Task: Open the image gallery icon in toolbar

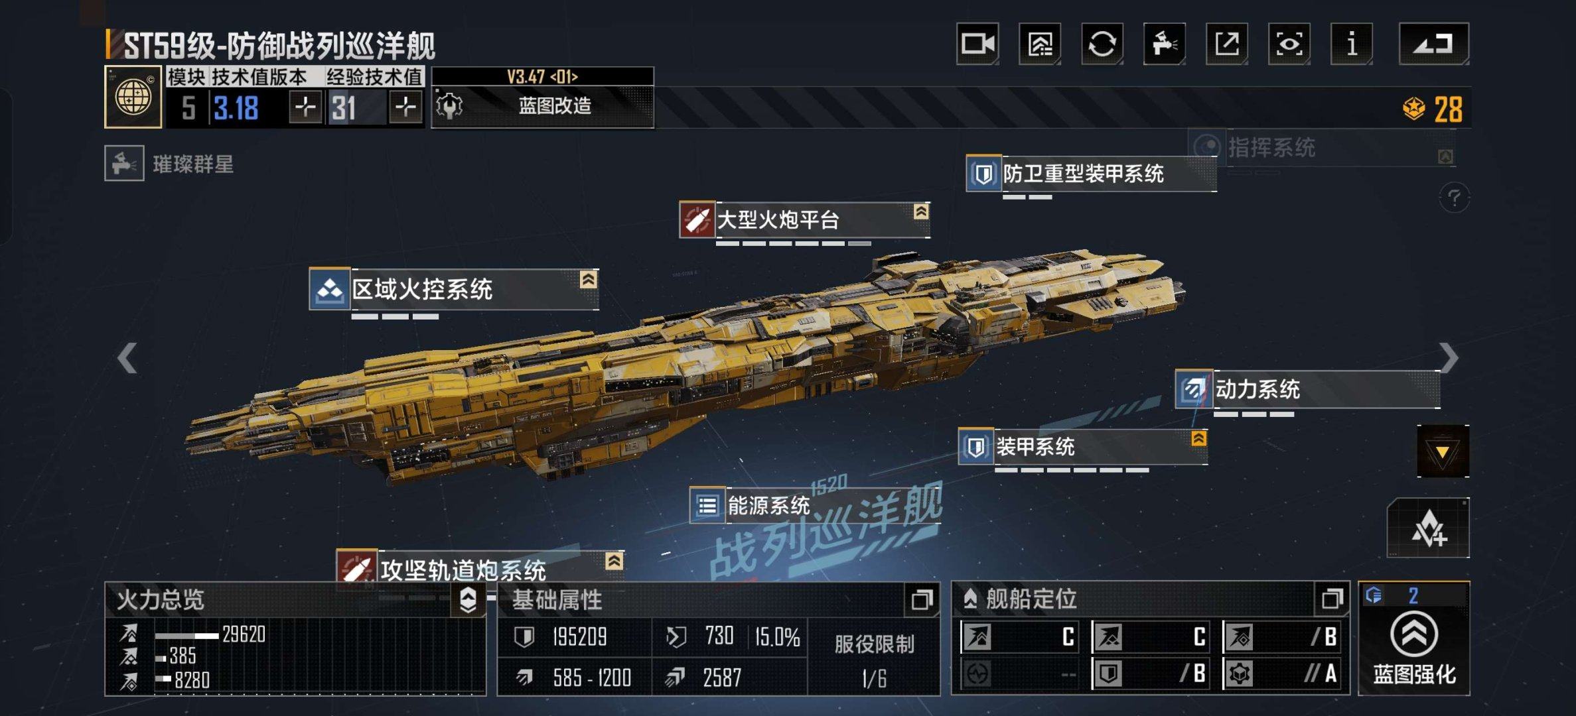Action: click(1040, 44)
